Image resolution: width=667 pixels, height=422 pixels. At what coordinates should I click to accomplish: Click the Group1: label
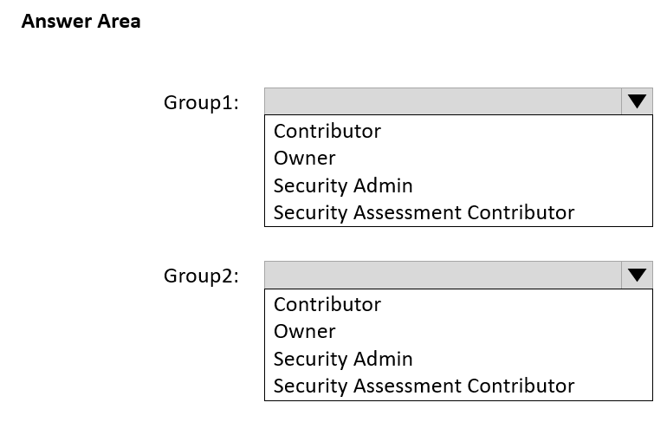click(x=201, y=102)
